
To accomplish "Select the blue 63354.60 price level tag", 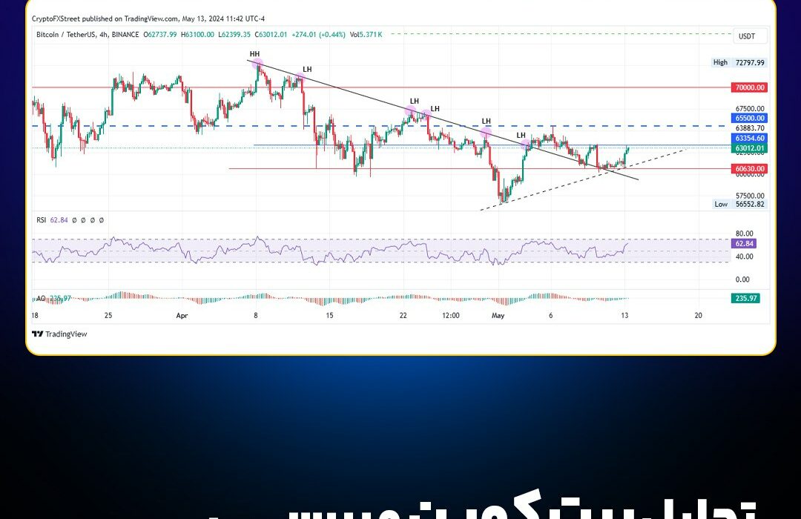I will [x=749, y=139].
